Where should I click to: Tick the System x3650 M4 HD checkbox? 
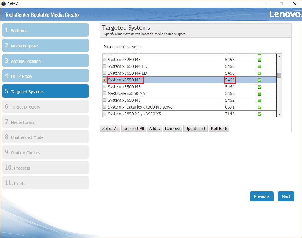pyautogui.click(x=105, y=66)
